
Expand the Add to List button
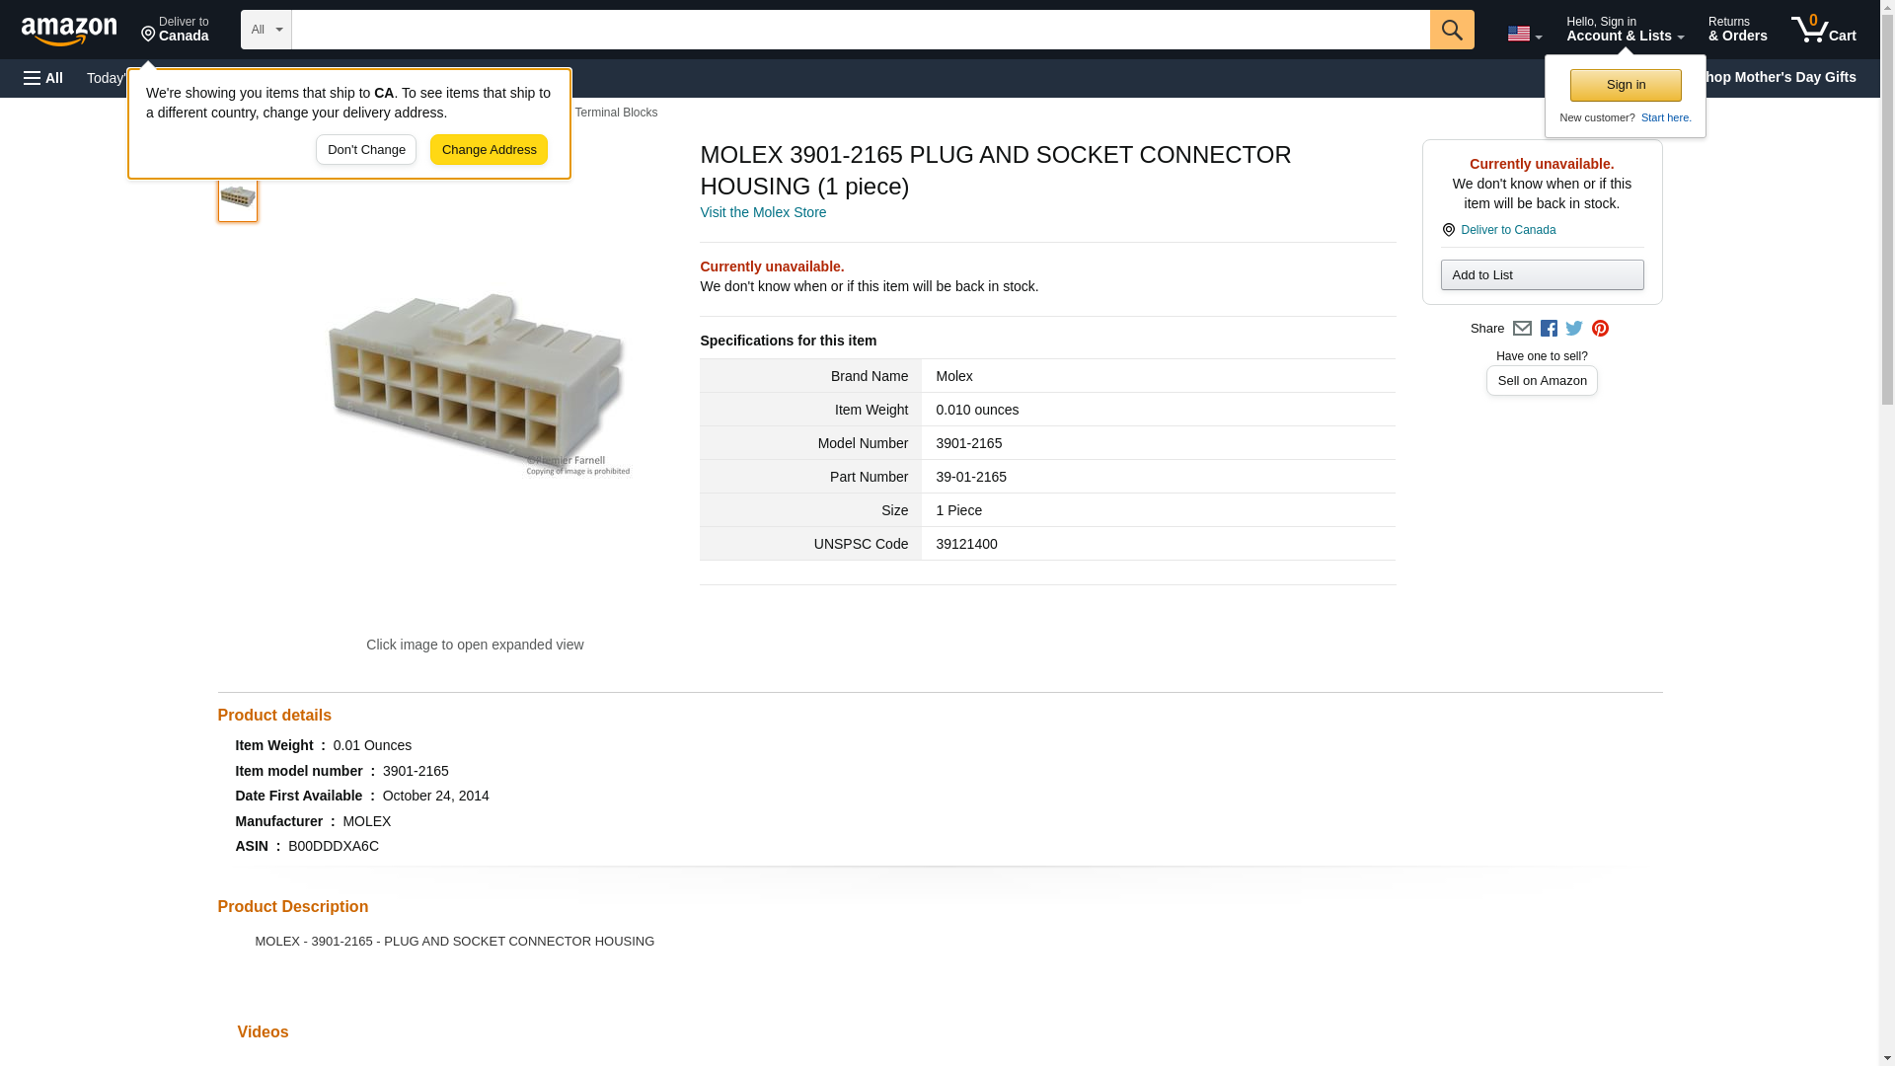(x=1542, y=275)
